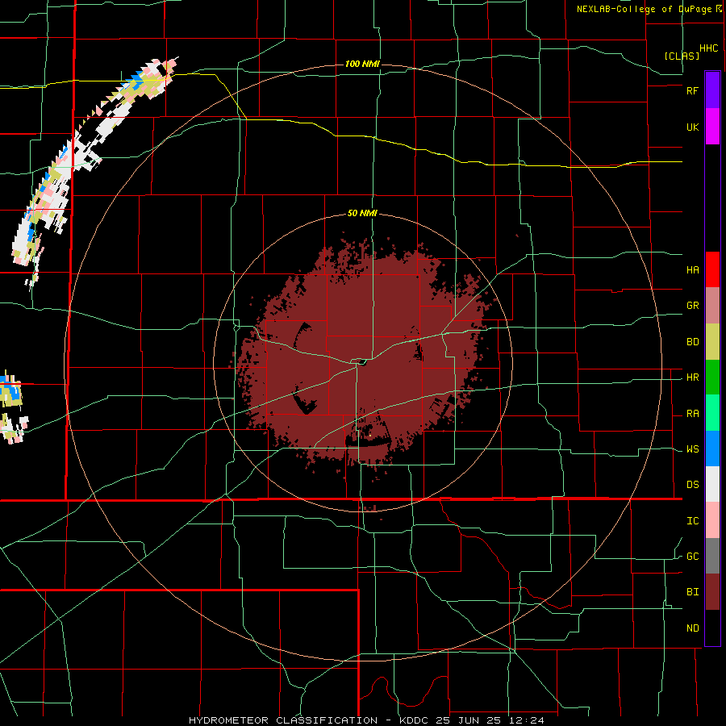Click the HR legend label
Image resolution: width=726 pixels, height=726 pixels.
692,378
